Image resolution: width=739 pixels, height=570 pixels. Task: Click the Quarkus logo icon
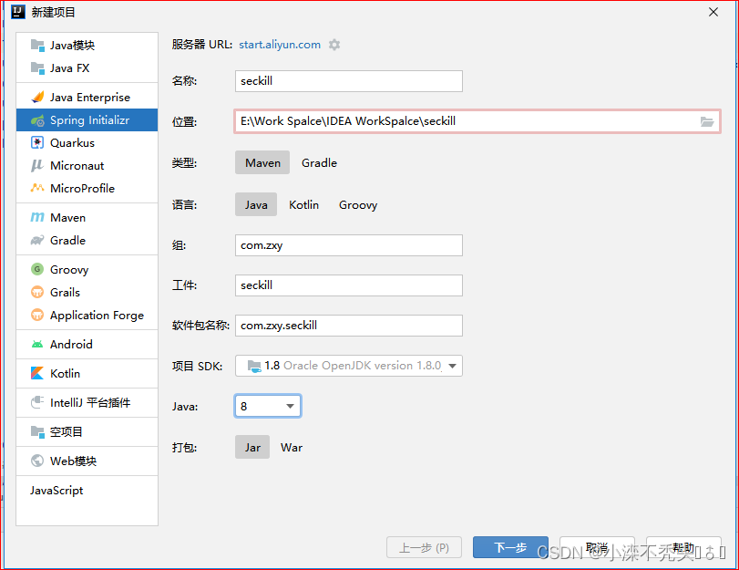(x=37, y=142)
